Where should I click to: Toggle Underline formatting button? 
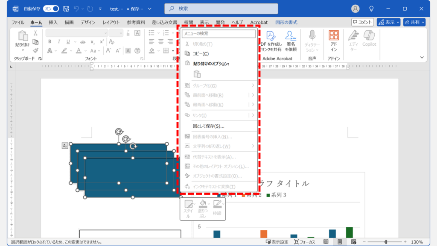point(68,41)
